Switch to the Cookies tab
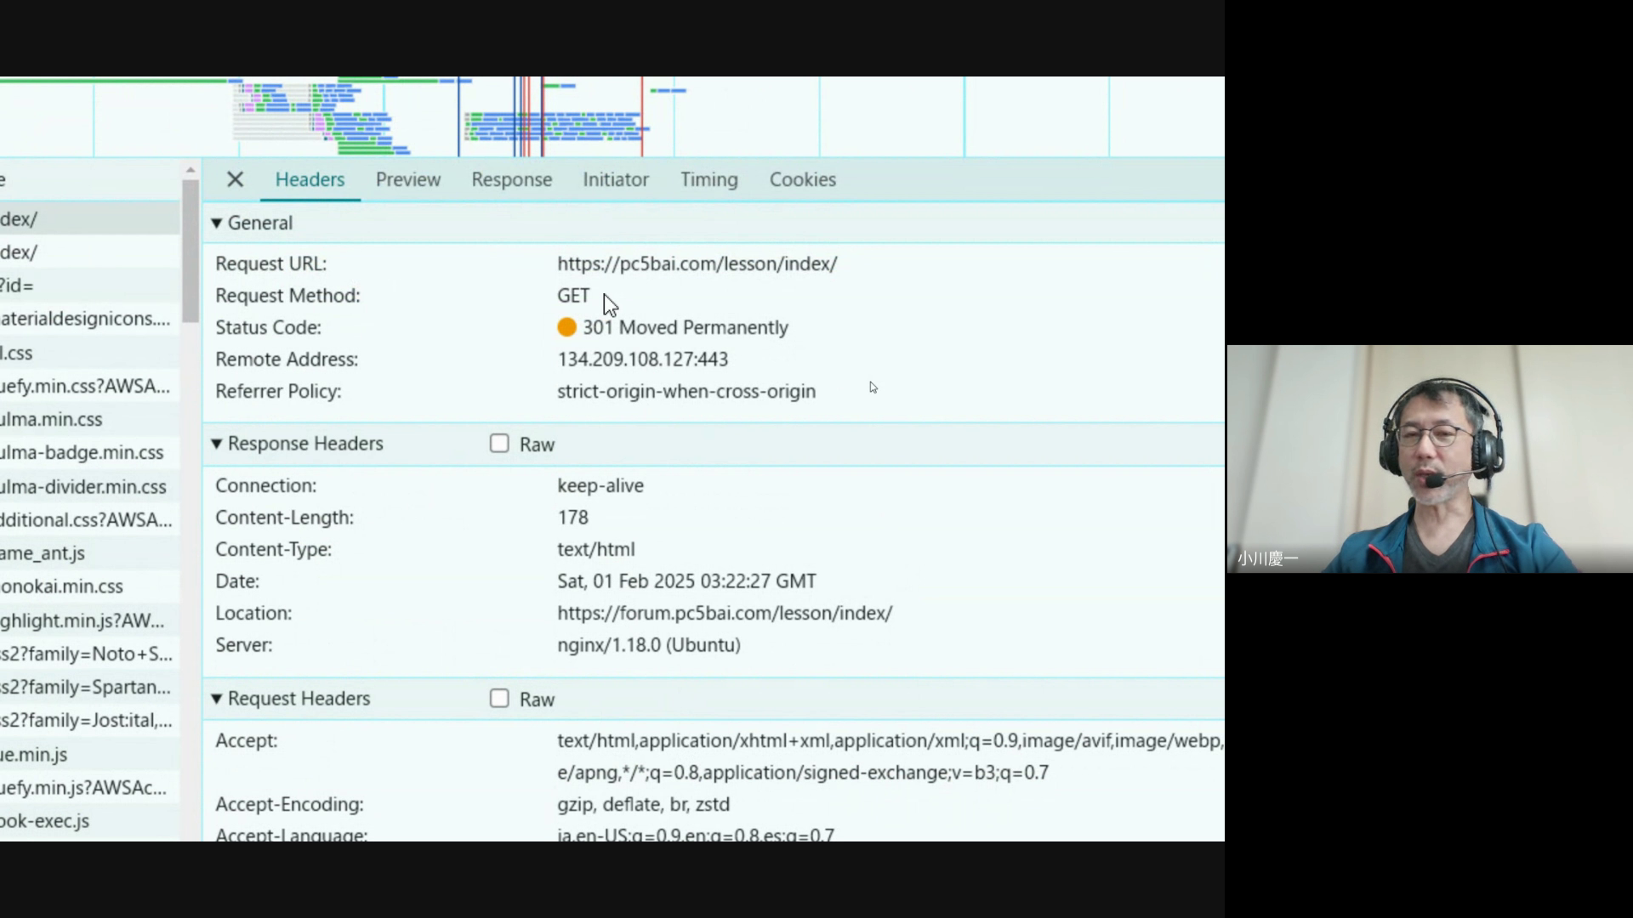 coord(802,179)
